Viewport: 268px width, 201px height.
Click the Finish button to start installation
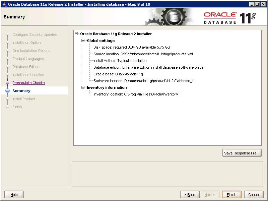pyautogui.click(x=231, y=195)
